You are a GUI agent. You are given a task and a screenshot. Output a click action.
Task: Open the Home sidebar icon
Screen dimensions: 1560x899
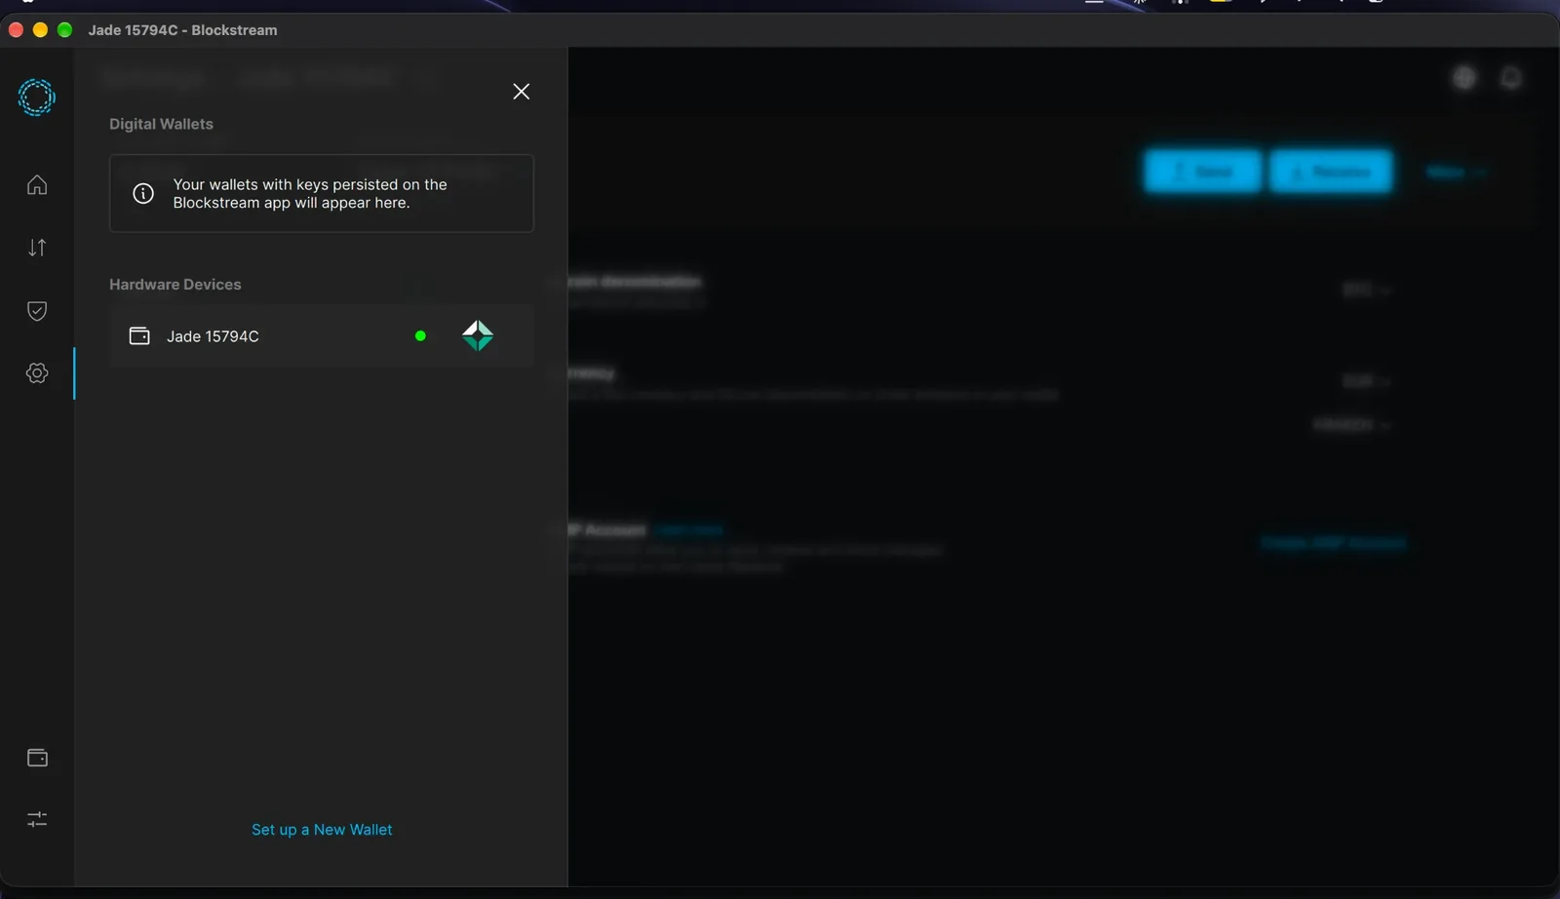pyautogui.click(x=37, y=184)
